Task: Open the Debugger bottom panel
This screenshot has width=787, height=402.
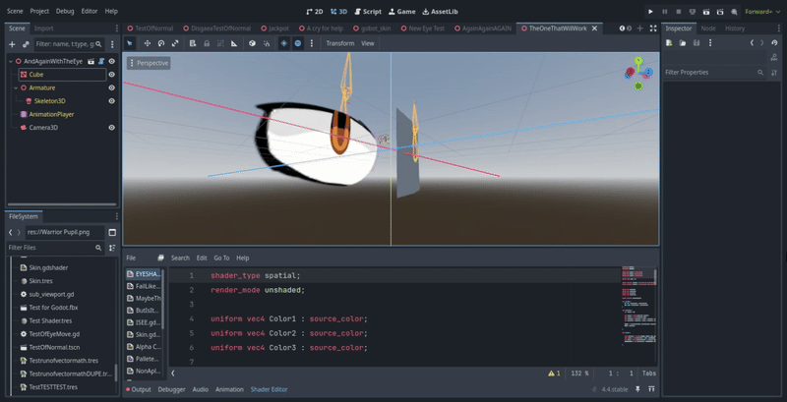Action: coord(171,389)
